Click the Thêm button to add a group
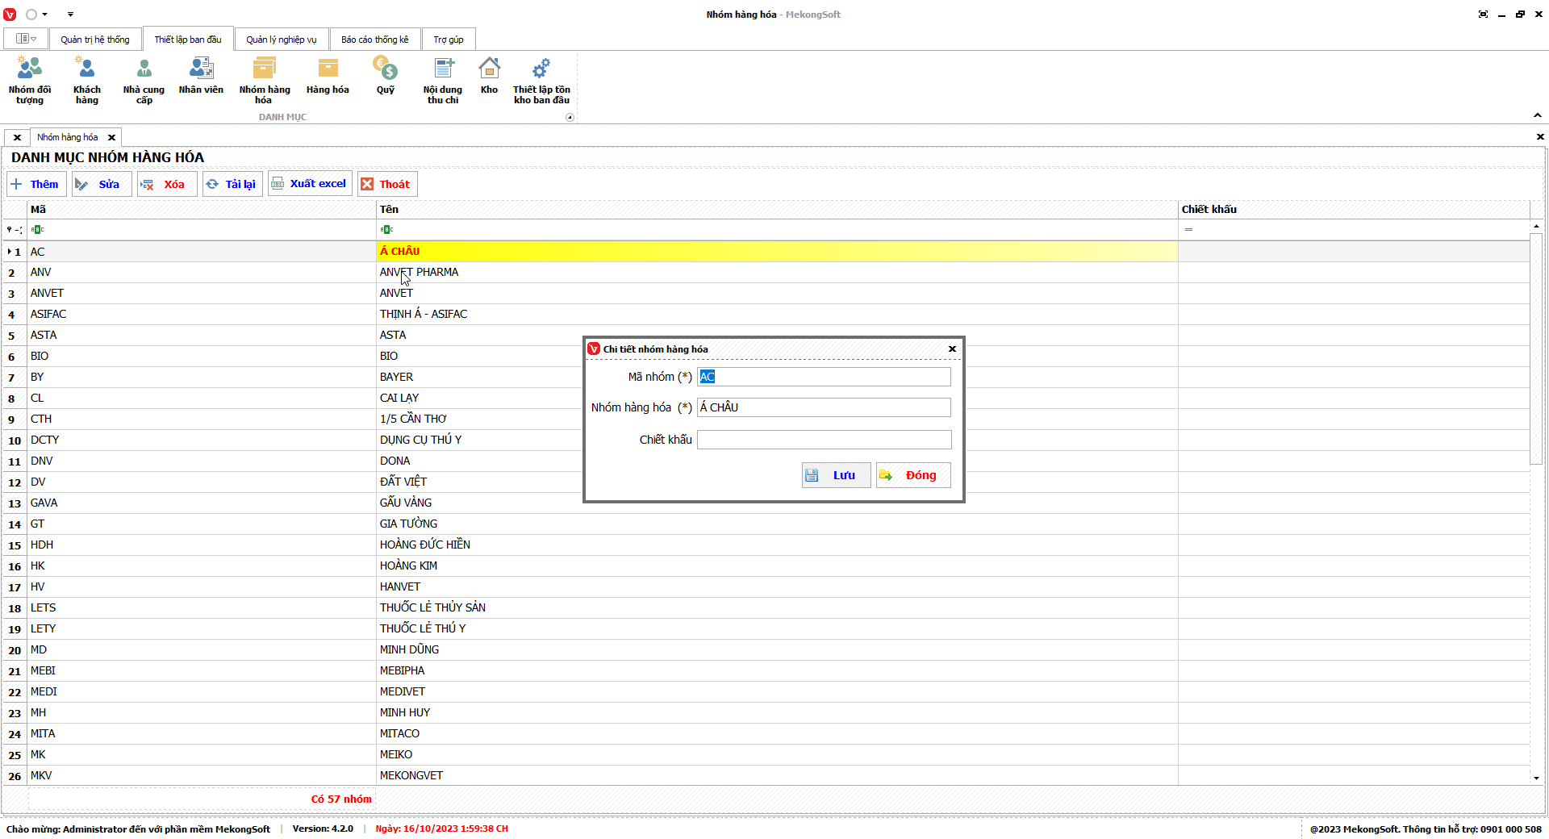This screenshot has width=1549, height=839. click(x=36, y=184)
